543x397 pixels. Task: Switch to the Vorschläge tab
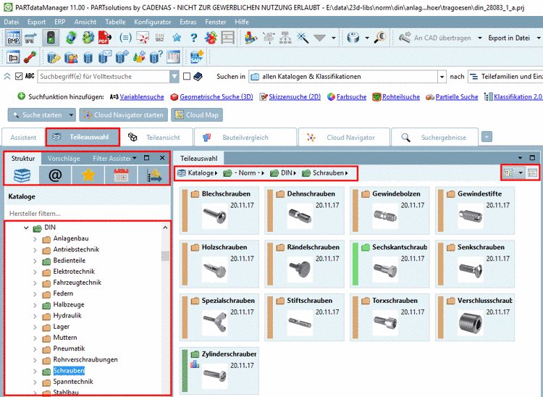point(64,159)
